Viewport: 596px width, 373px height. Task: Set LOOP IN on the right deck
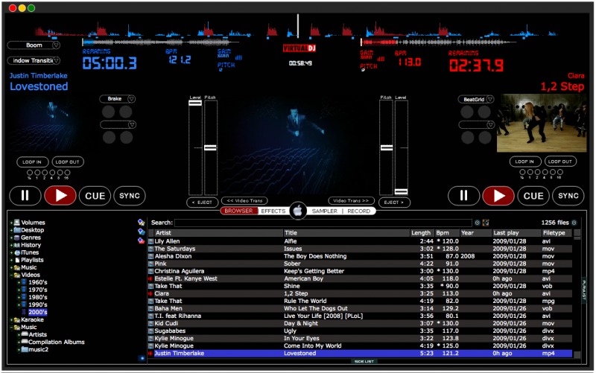click(x=525, y=162)
